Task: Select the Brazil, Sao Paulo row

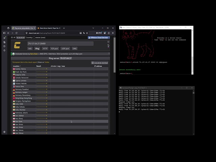Action: (60, 72)
